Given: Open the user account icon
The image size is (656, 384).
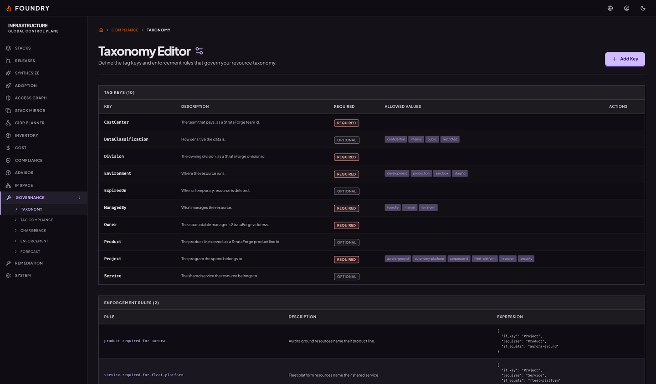Looking at the screenshot, I should (626, 8).
